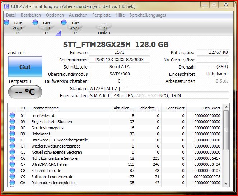Sort by ID column header

click(x=23, y=108)
